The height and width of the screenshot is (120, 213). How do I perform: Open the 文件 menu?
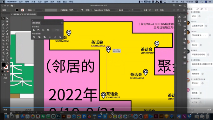click(21, 2)
